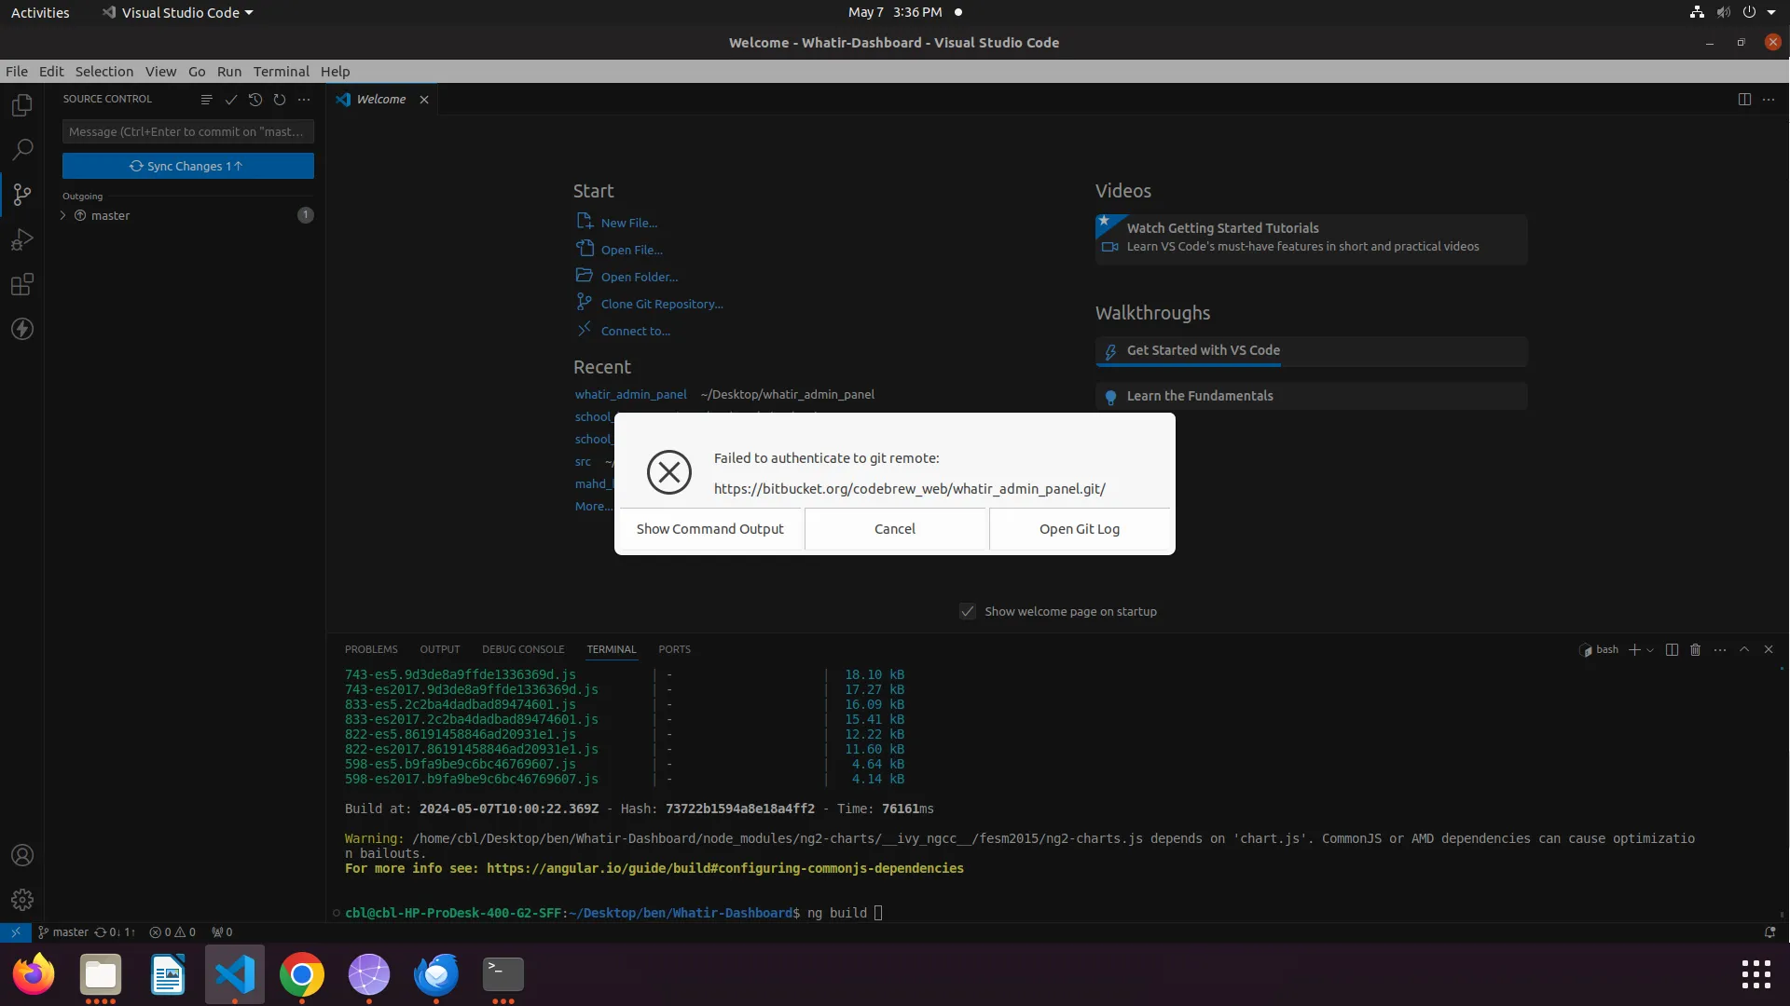Open the Manage gear icon
Screen dimensions: 1790x1006
click(22, 900)
